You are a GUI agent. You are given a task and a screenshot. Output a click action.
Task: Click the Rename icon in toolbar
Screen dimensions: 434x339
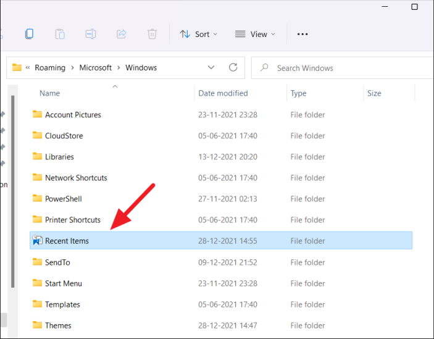(x=91, y=34)
